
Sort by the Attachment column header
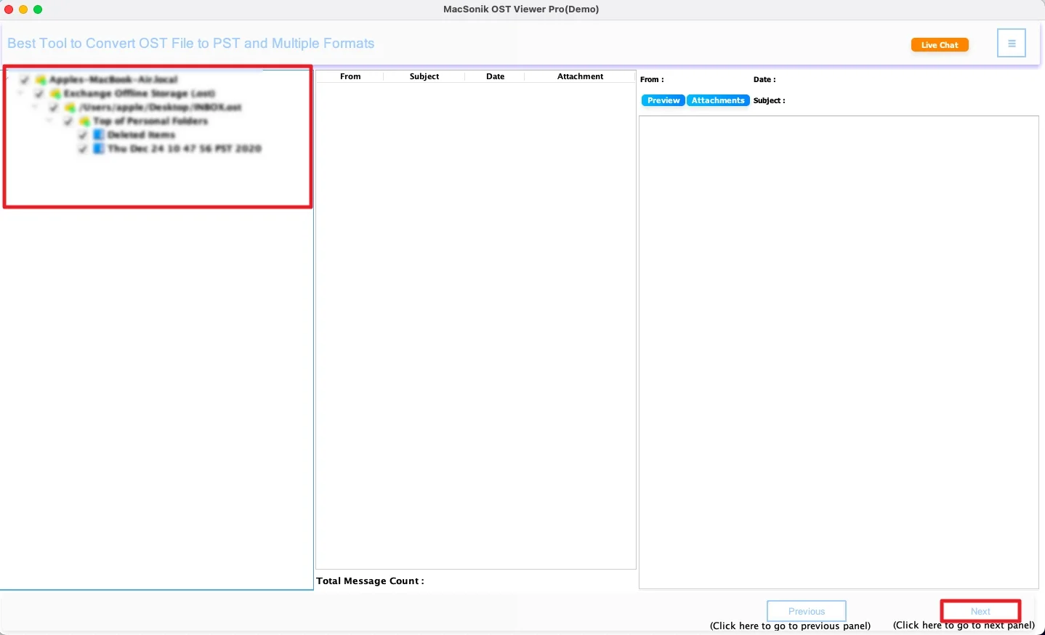(x=581, y=76)
